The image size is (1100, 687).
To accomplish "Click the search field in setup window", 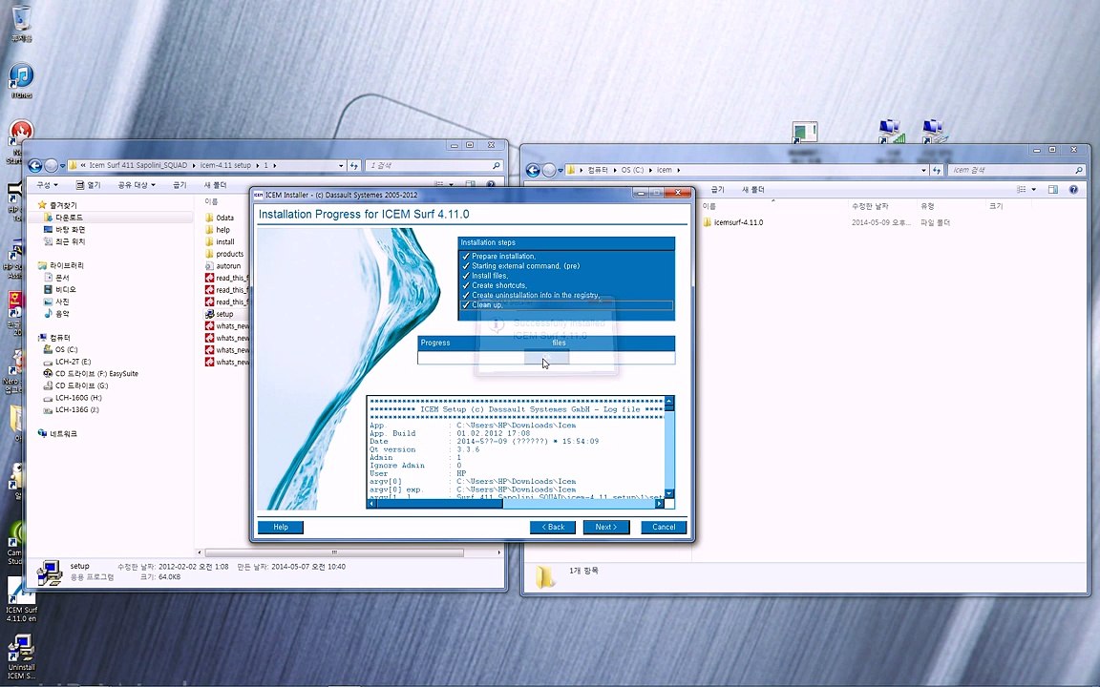I will 434,165.
